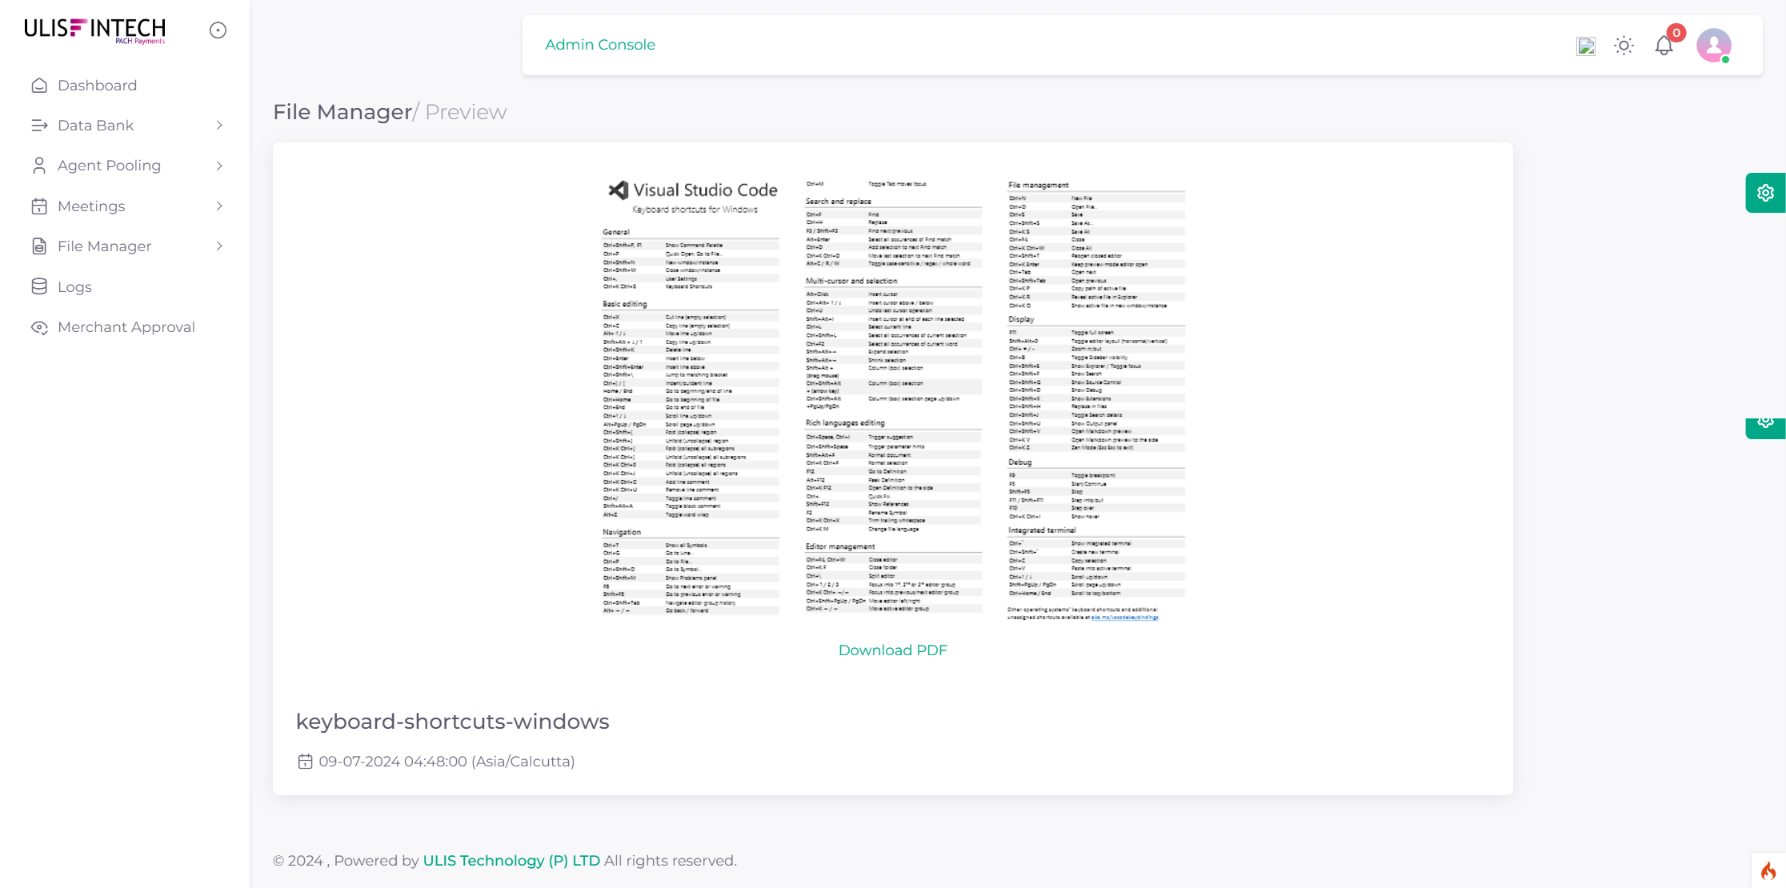Image resolution: width=1786 pixels, height=888 pixels.
Task: Open the lower settings gear tab
Action: pyautogui.click(x=1766, y=427)
